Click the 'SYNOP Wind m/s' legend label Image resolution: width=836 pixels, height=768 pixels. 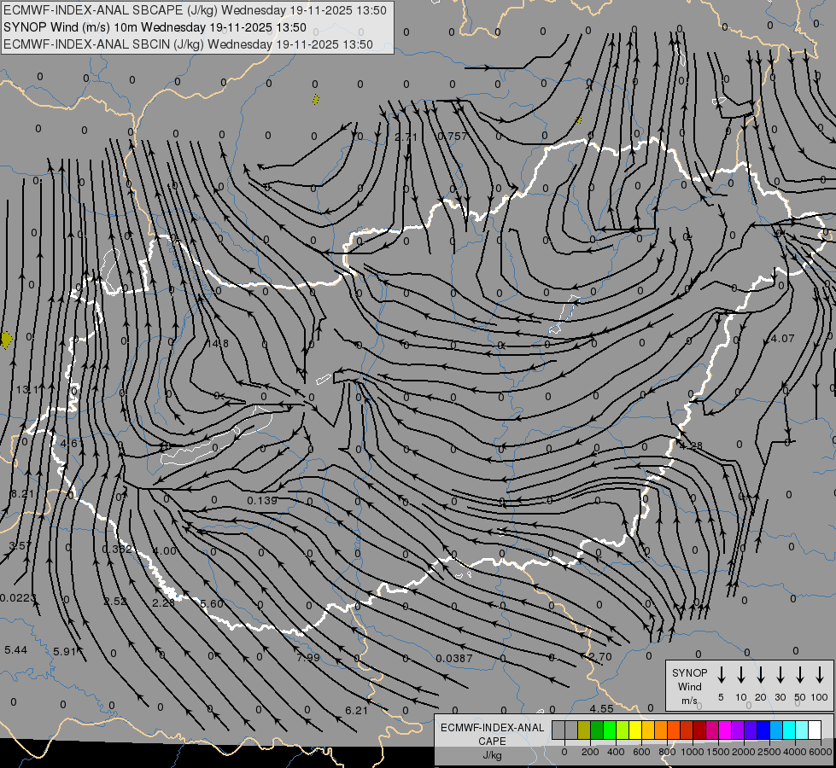point(689,686)
